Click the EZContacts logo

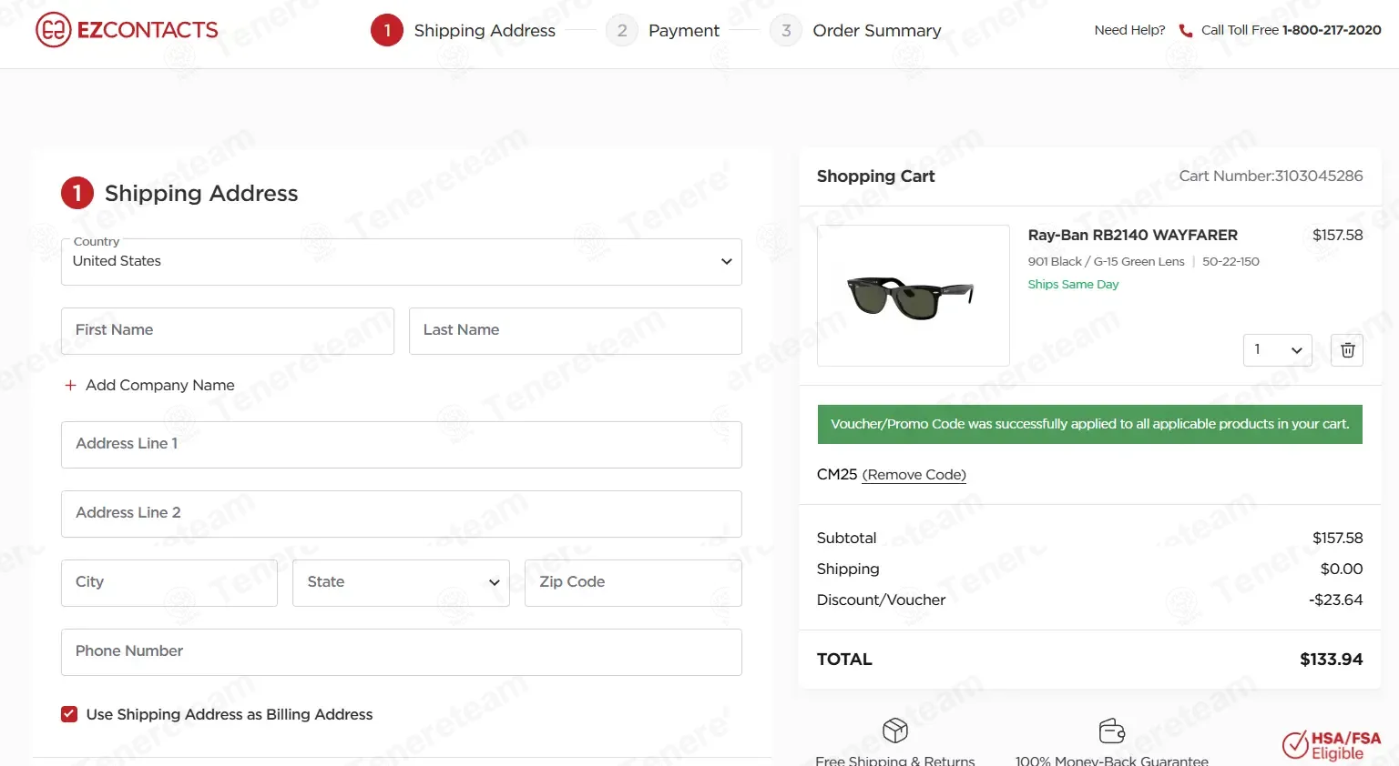(127, 30)
